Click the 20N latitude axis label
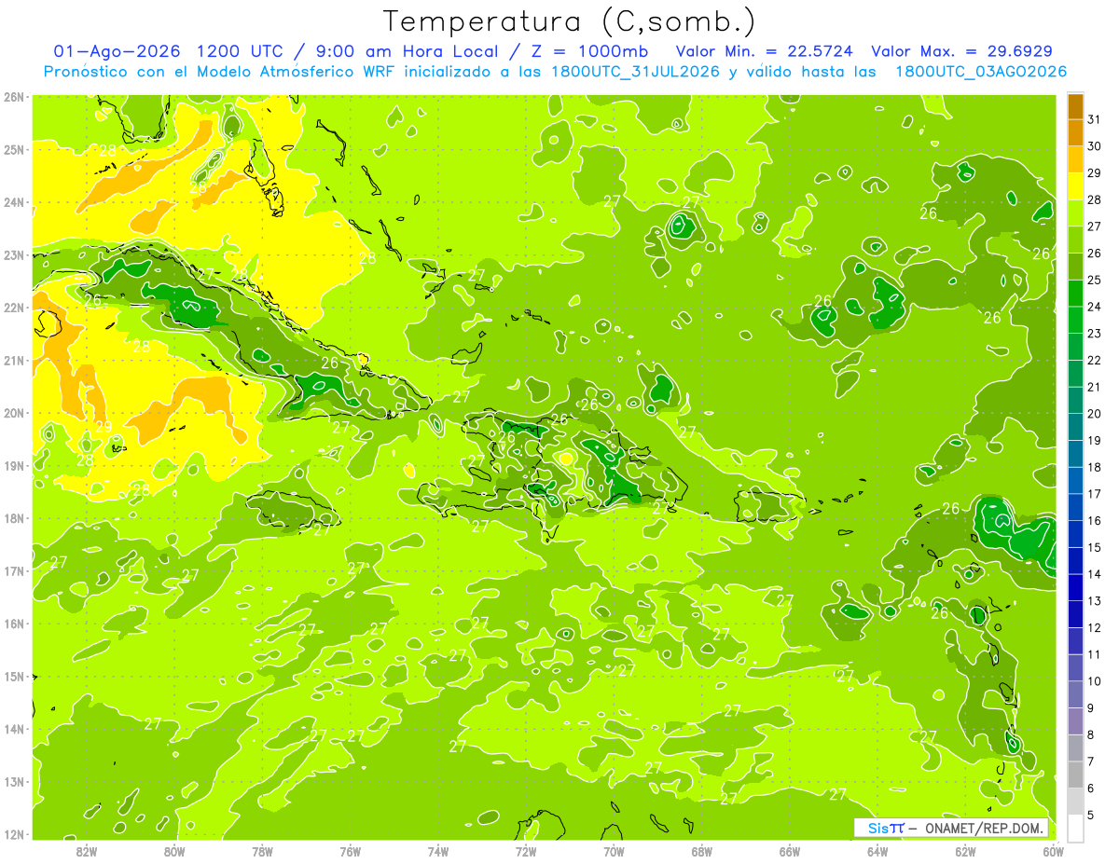 (14, 413)
